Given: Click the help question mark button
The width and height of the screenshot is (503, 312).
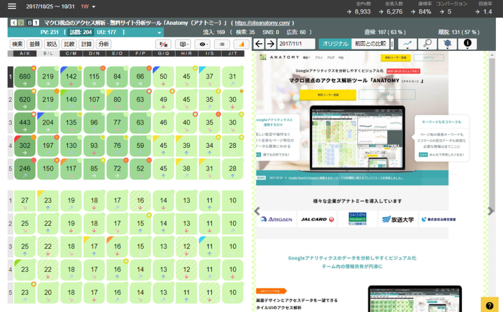Looking at the screenshot, I should point(489,305).
